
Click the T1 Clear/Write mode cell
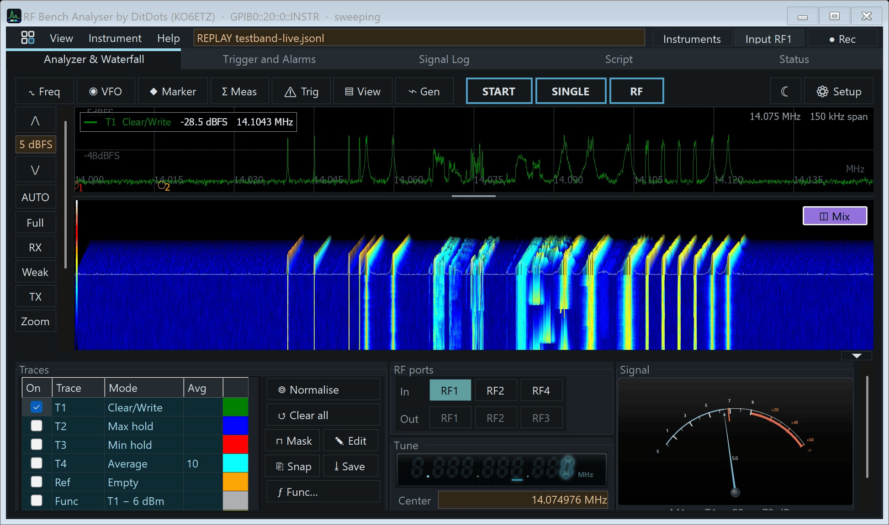point(144,407)
